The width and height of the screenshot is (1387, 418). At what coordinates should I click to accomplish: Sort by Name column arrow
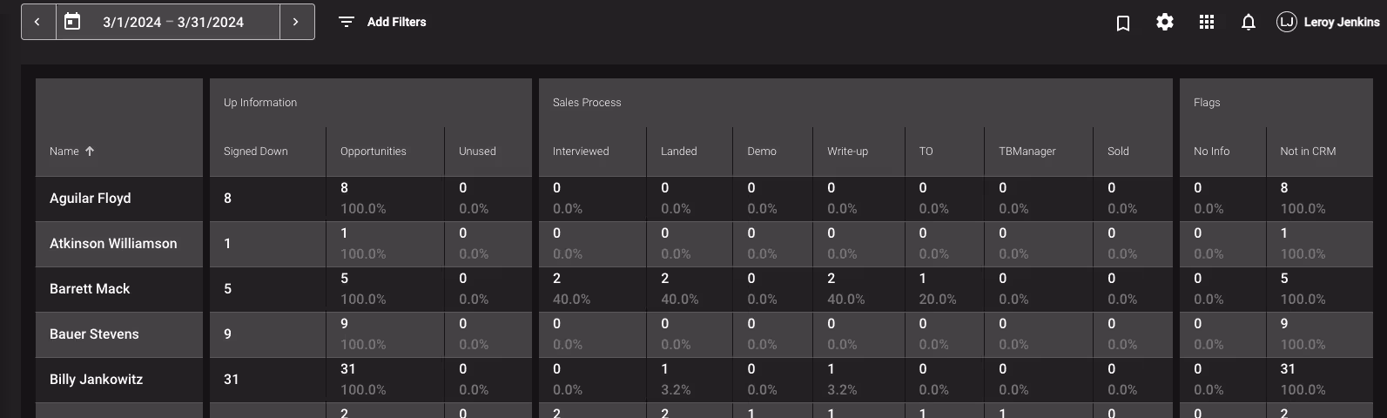pyautogui.click(x=90, y=151)
